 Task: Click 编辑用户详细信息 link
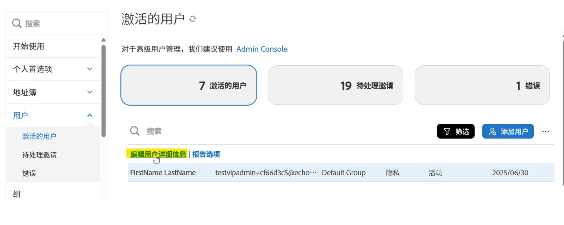(158, 154)
